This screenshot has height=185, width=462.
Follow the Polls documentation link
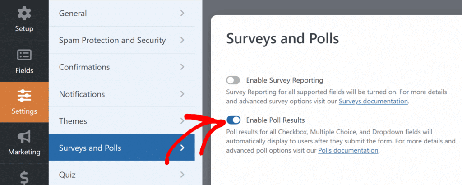coord(348,150)
